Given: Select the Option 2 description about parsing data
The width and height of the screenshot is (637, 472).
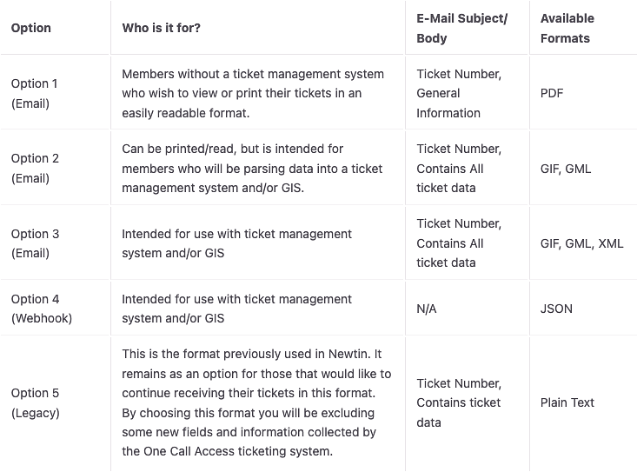Looking at the screenshot, I should 252,168.
